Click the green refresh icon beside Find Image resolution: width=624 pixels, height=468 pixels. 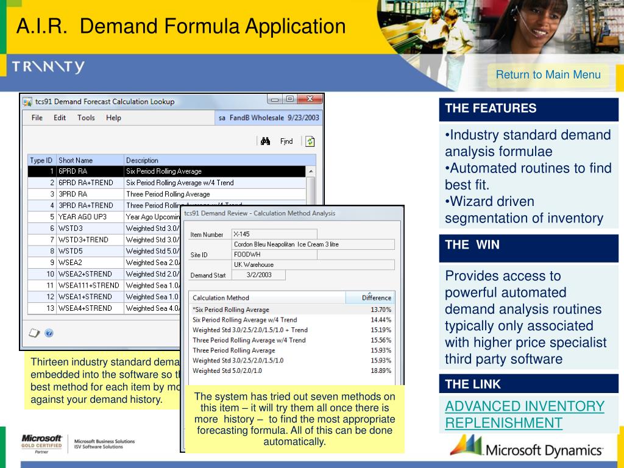click(310, 141)
